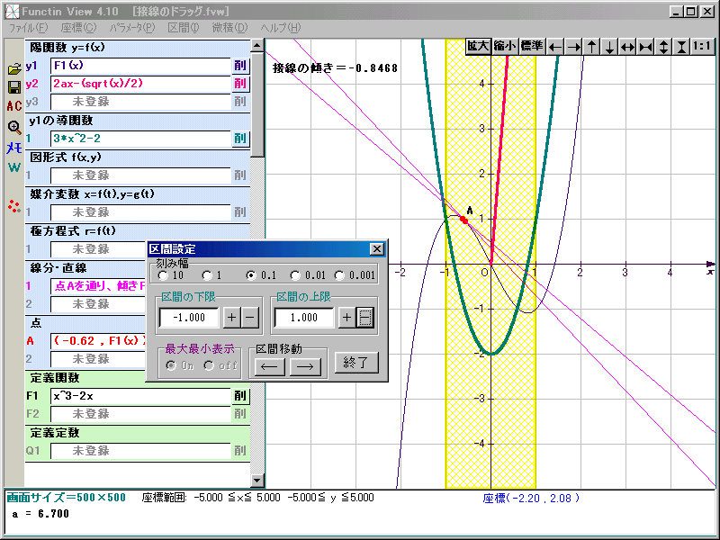Open the 微積(D) menu

tap(229, 28)
